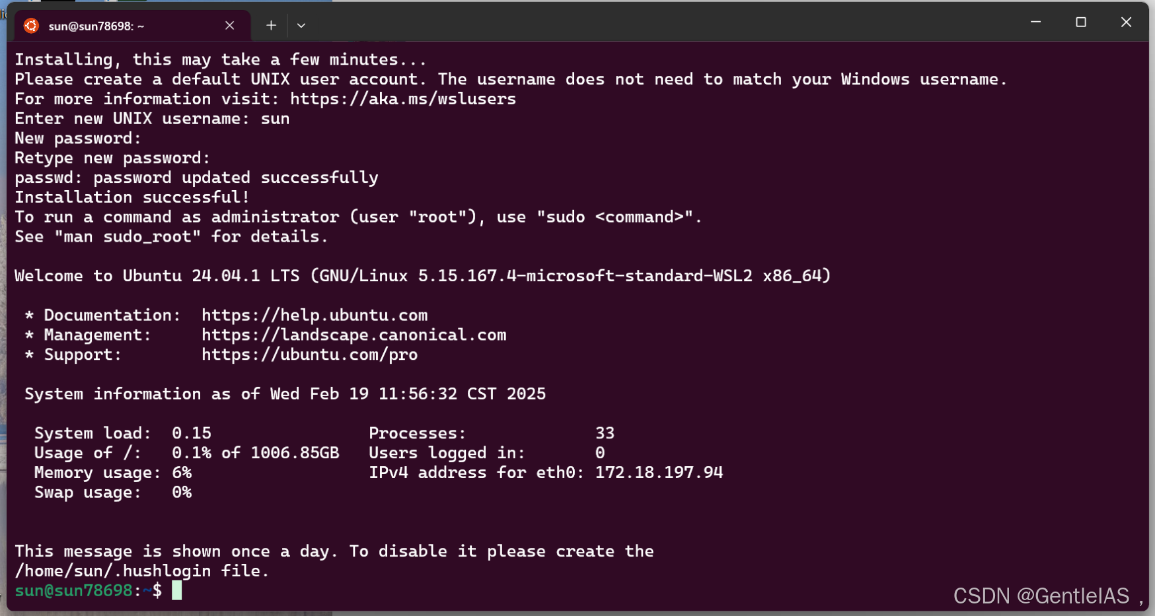Viewport: 1155px width, 616px height.
Task: Maximize the terminal window
Action: click(x=1081, y=22)
